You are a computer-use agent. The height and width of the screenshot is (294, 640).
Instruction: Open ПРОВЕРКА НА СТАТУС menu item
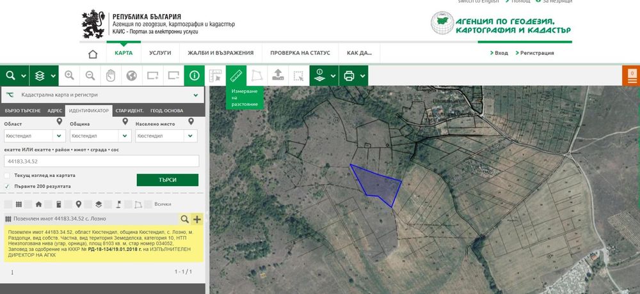coord(300,53)
